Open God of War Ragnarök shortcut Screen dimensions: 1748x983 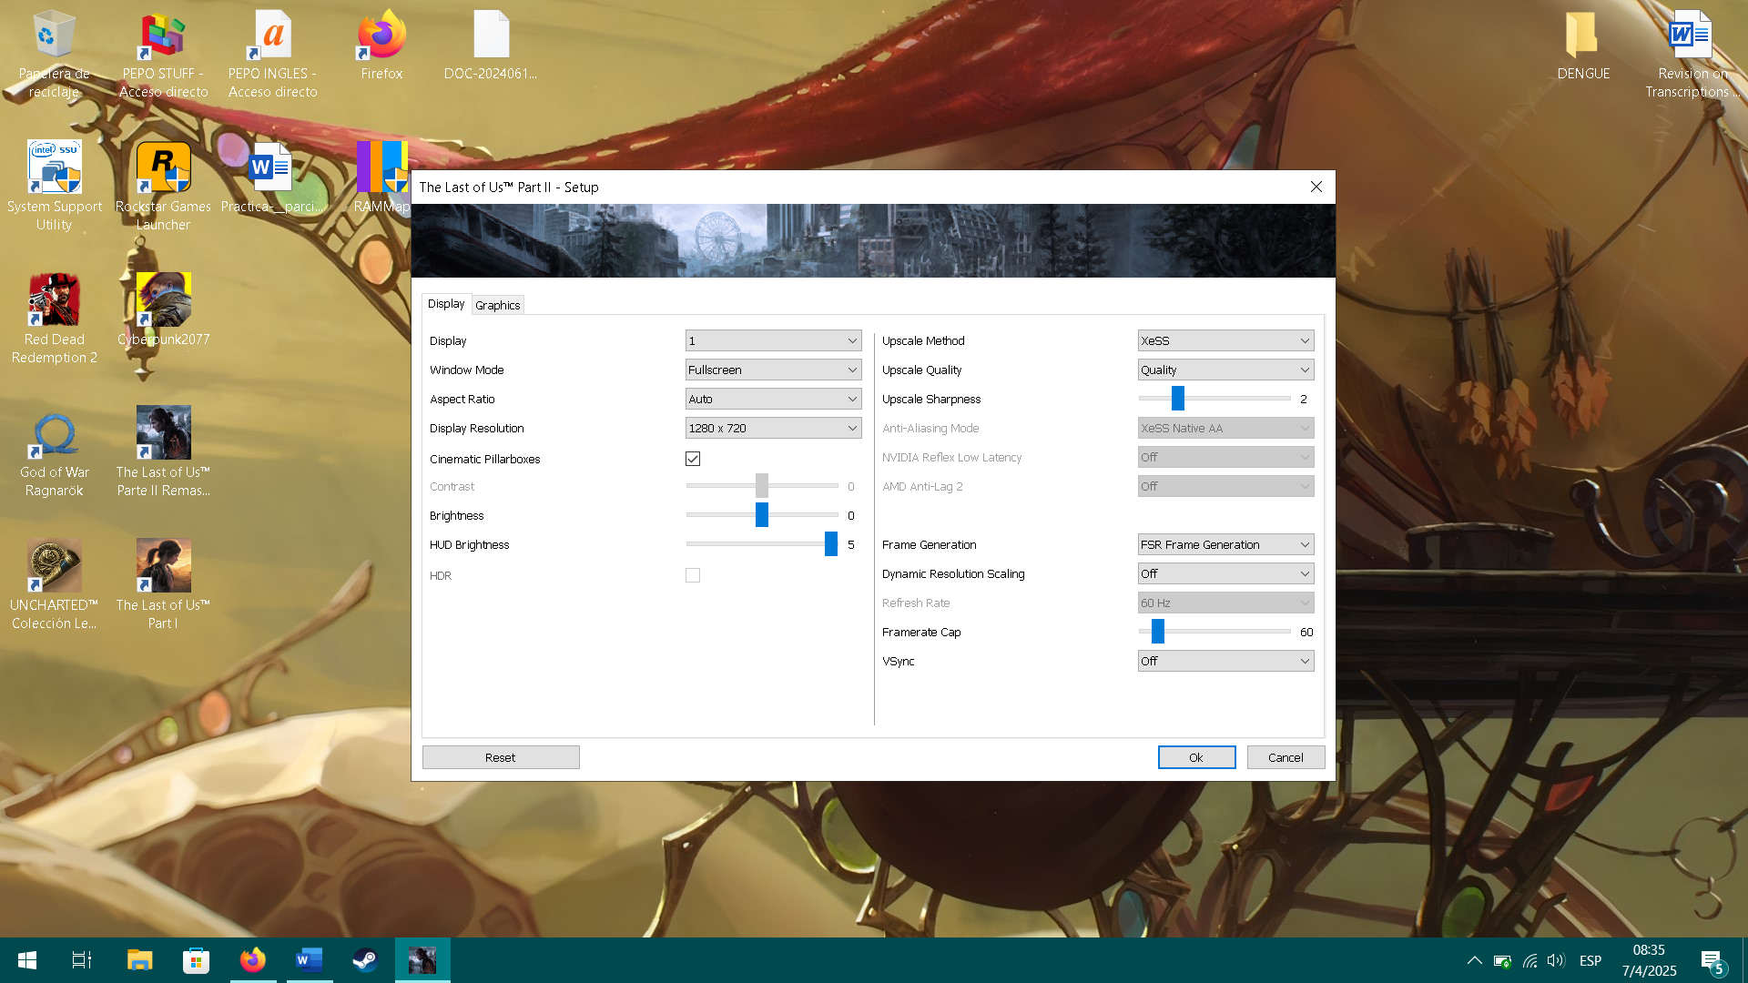pyautogui.click(x=55, y=434)
